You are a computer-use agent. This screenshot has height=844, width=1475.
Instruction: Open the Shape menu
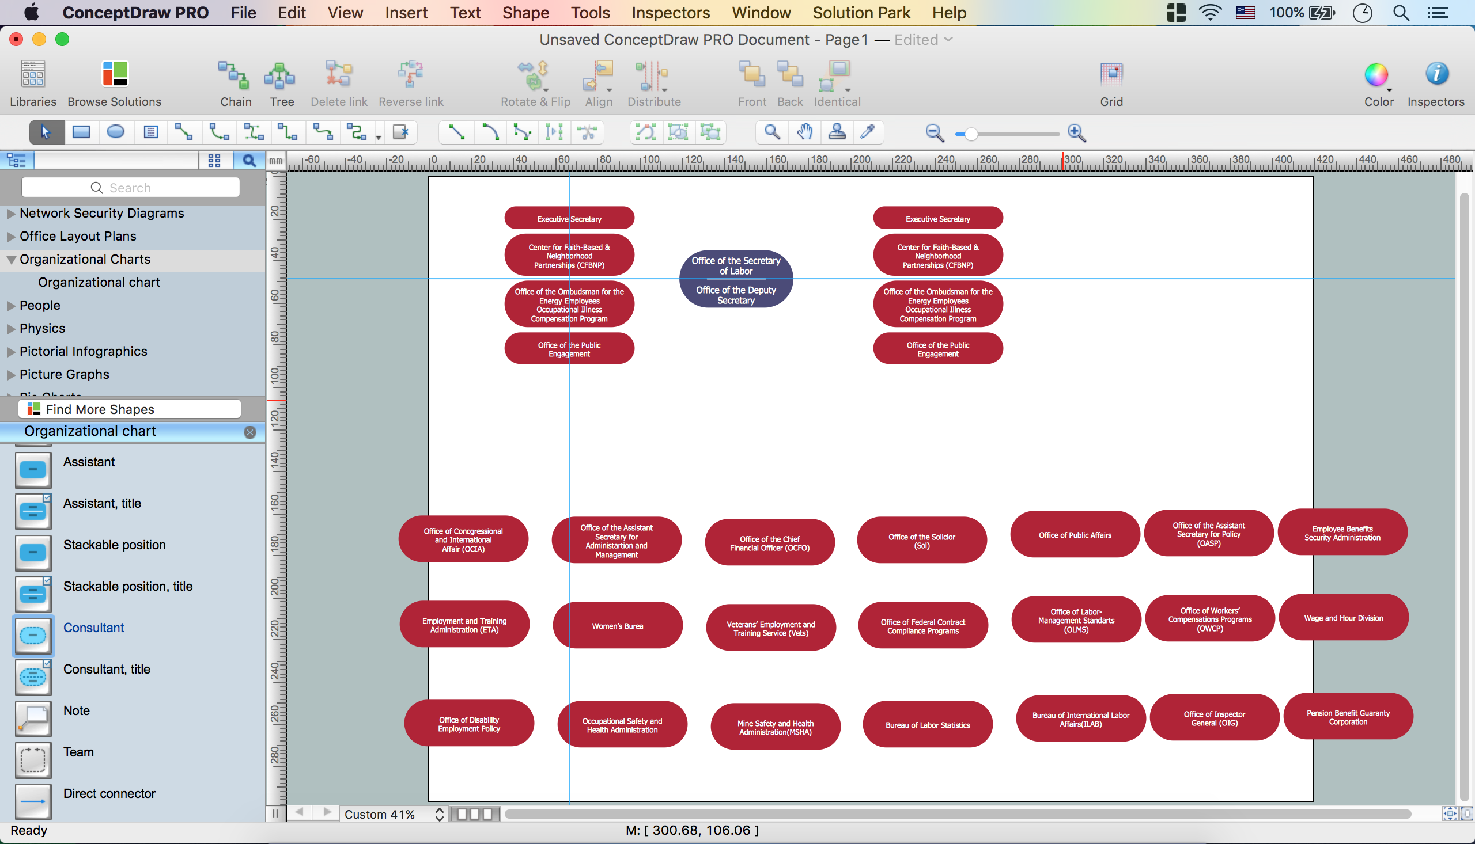coord(524,12)
